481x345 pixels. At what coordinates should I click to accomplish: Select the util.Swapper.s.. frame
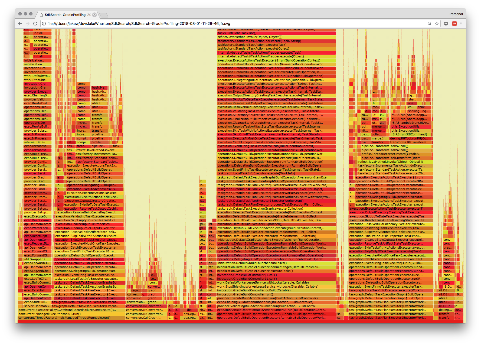(37, 259)
